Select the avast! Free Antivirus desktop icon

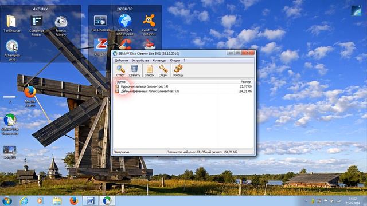149,25
